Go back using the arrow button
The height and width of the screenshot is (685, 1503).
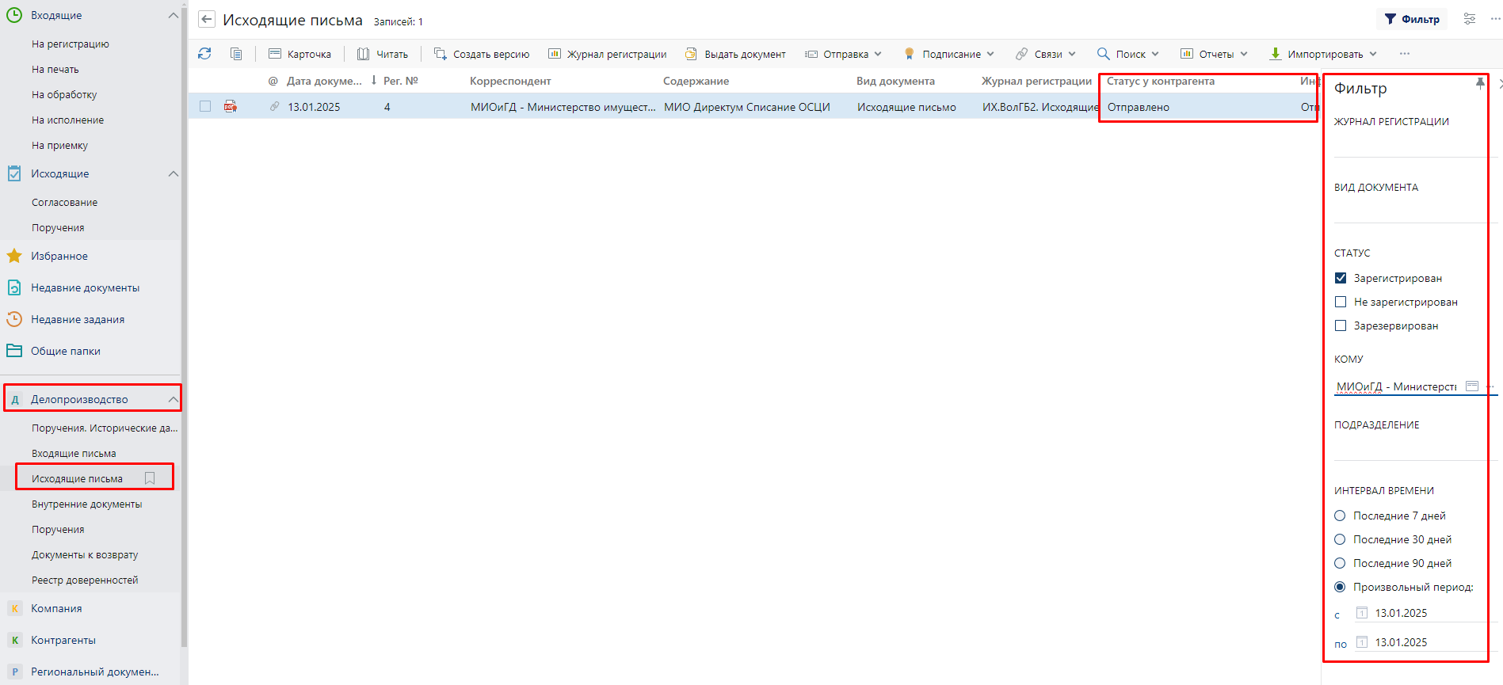(x=207, y=20)
